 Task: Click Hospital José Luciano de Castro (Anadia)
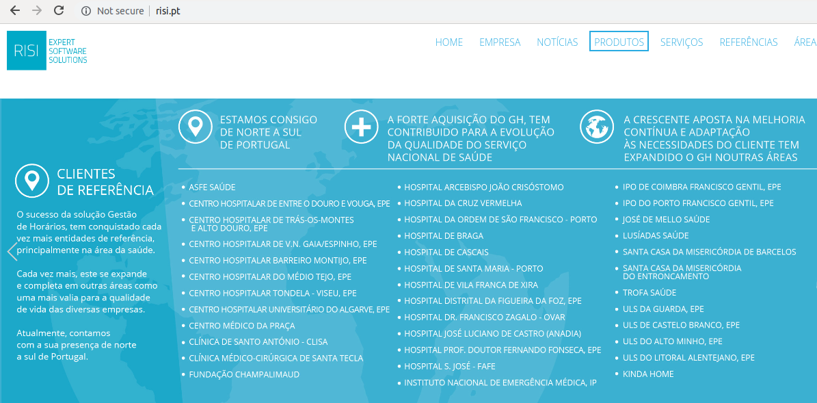pyautogui.click(x=492, y=334)
